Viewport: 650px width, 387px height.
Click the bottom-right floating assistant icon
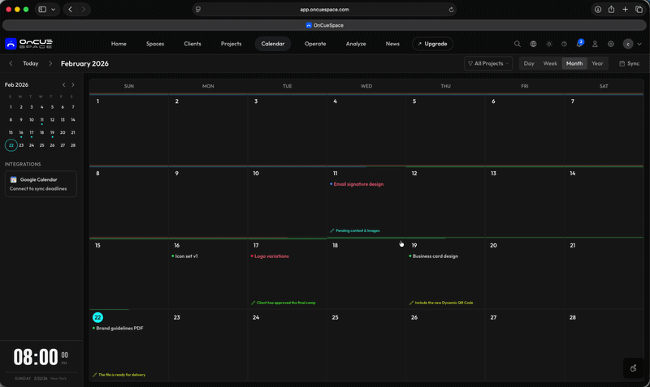tap(634, 368)
